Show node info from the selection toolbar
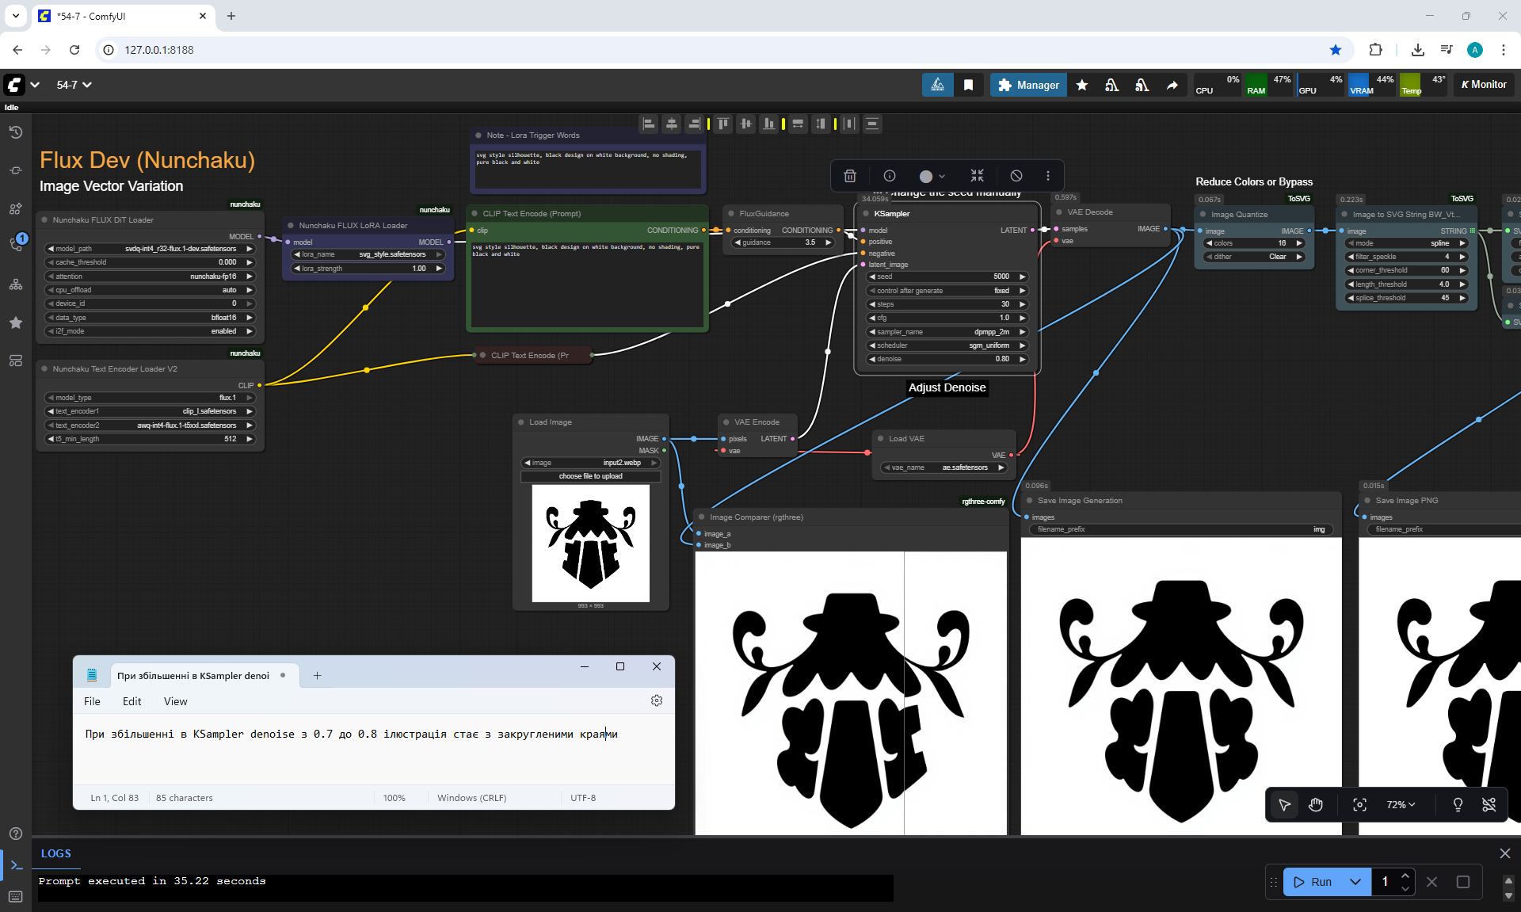The height and width of the screenshot is (912, 1521). click(x=890, y=176)
